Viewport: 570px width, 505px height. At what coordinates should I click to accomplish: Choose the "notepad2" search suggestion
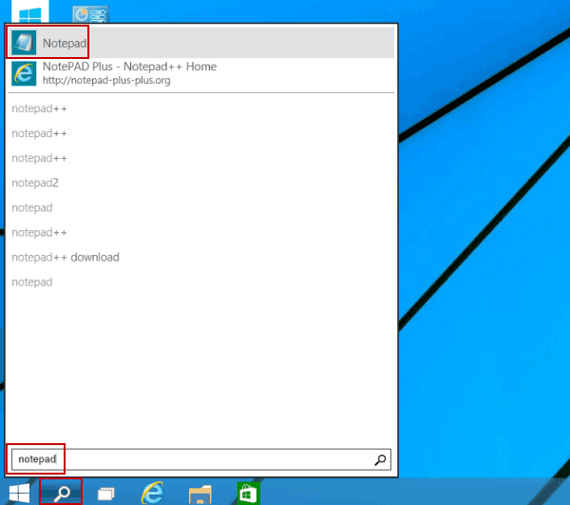click(35, 183)
